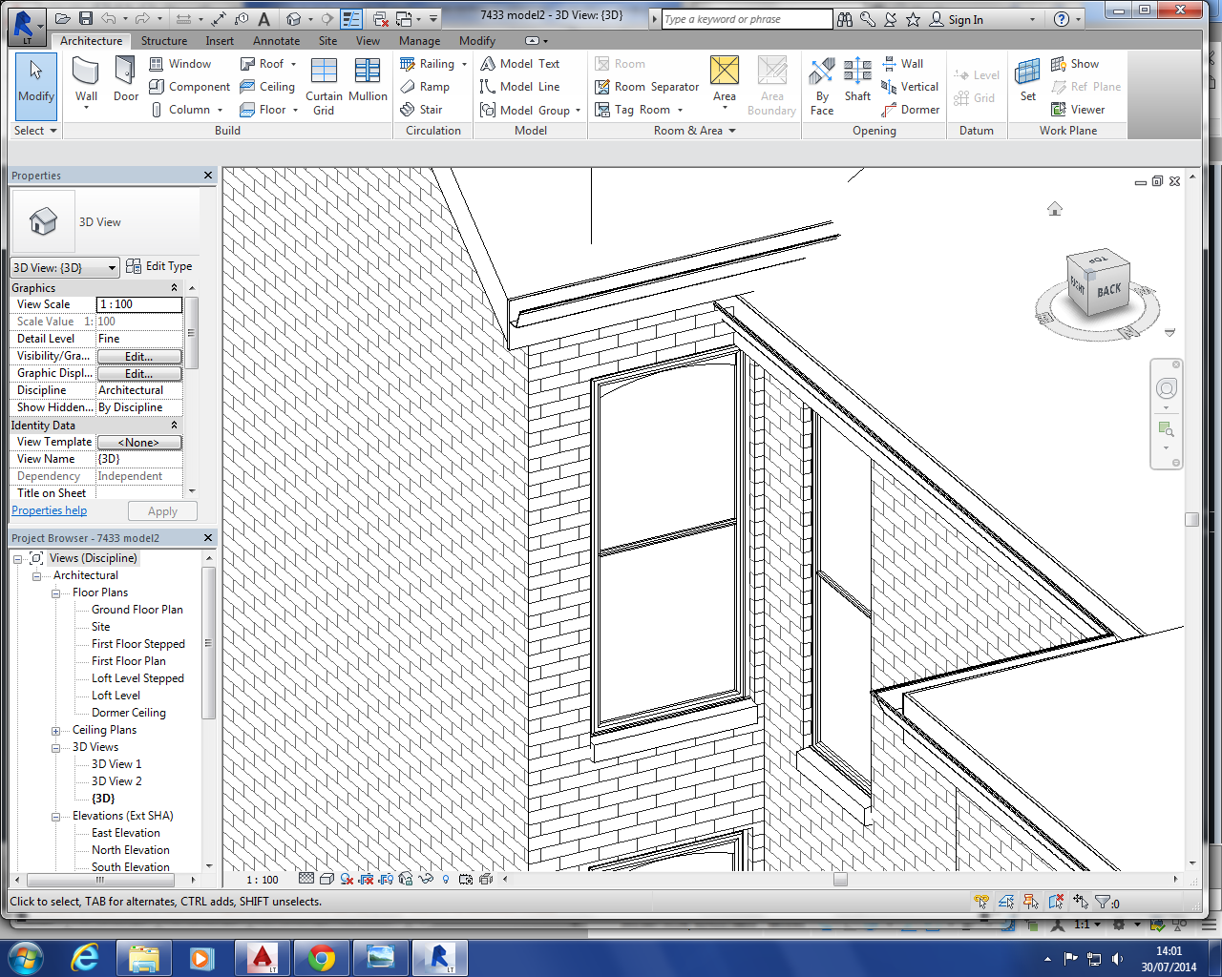This screenshot has height=977, width=1222.
Task: Expand the Ceiling Plans tree node
Action: pyautogui.click(x=56, y=731)
